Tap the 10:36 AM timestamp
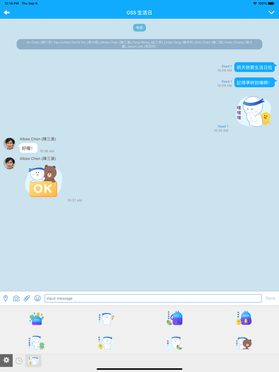Screen dimensions: 279x372 click(47, 151)
